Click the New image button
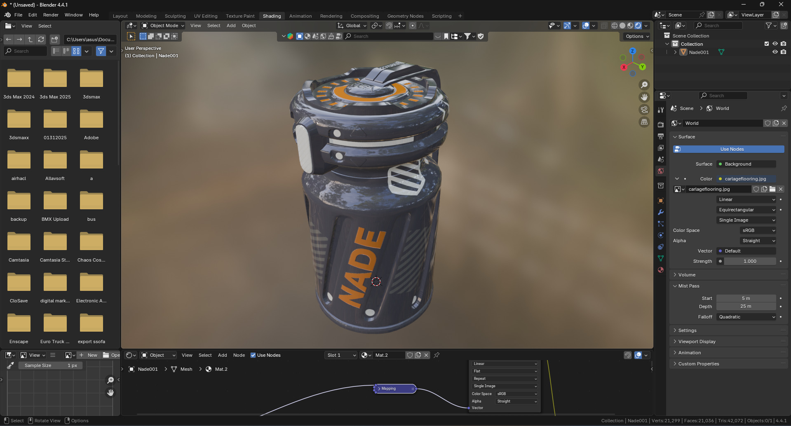Viewport: 791px width, 426px height. pos(89,355)
